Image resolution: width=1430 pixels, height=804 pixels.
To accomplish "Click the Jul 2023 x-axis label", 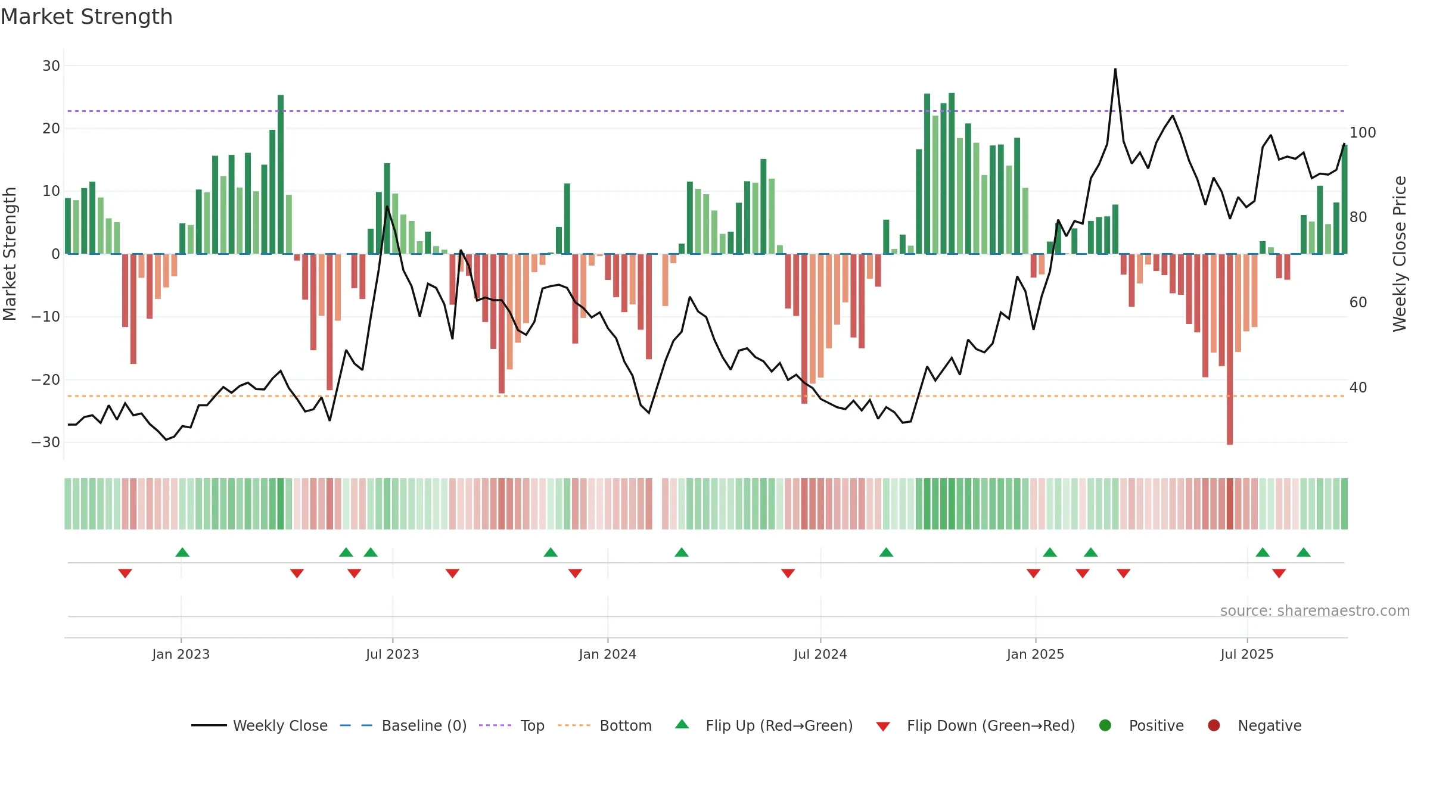I will click(393, 655).
